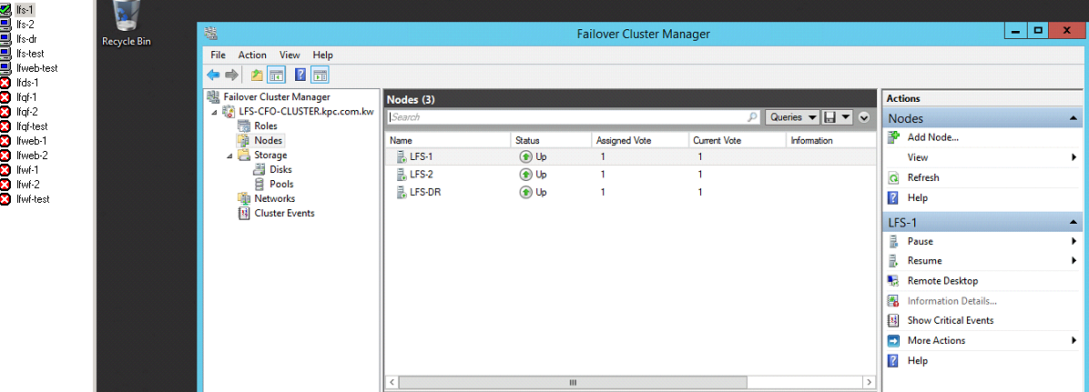
Task: Click Refresh in Actions pane
Action: click(x=923, y=177)
